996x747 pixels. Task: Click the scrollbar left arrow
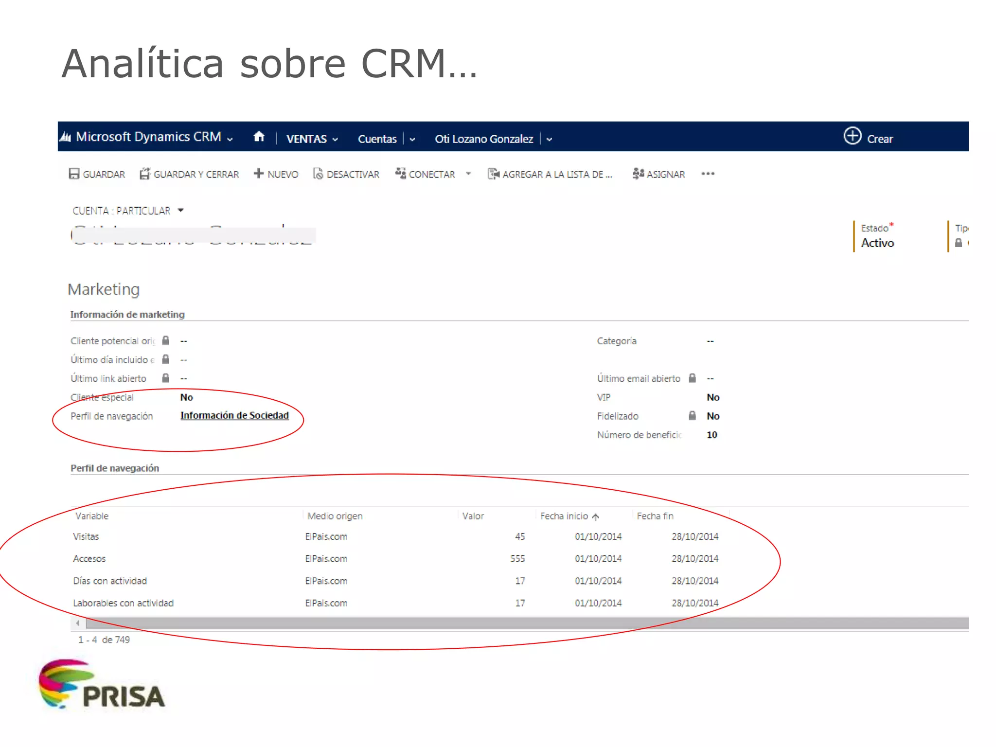point(78,623)
